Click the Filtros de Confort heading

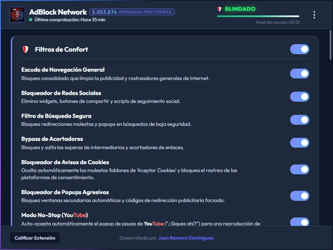(61, 50)
